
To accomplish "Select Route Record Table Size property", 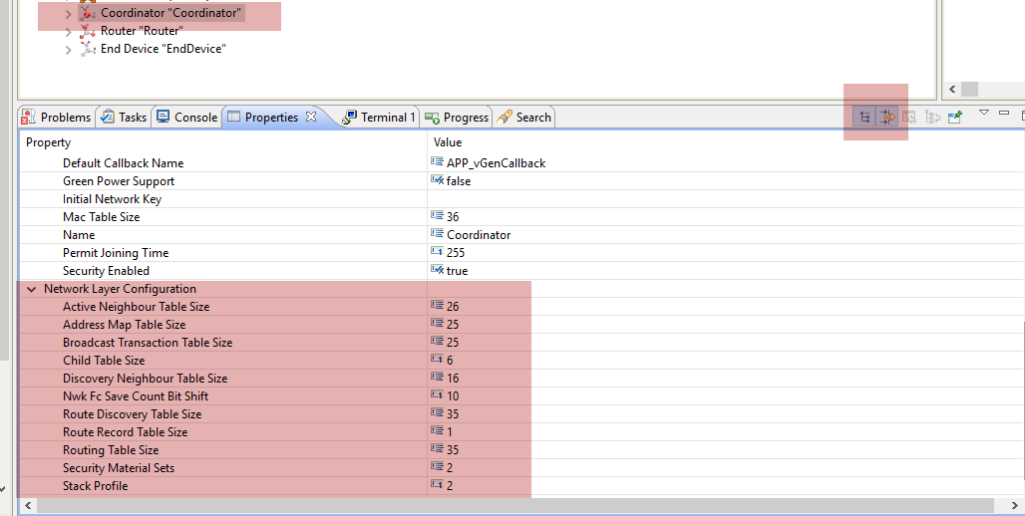I will (125, 432).
